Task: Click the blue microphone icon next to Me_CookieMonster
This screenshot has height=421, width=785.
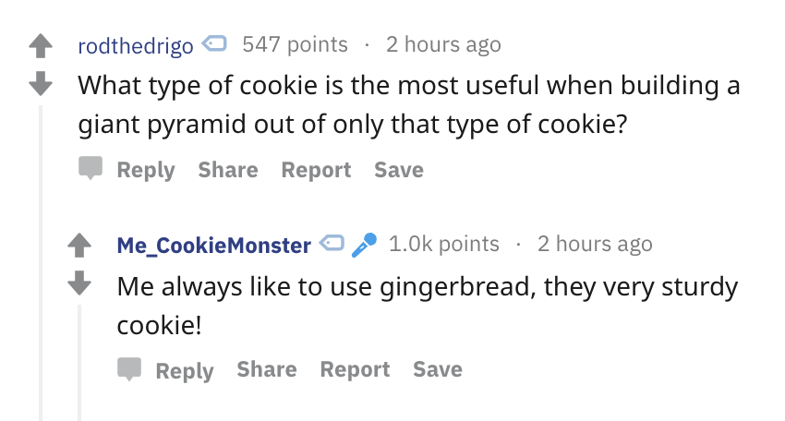Action: pyautogui.click(x=364, y=245)
